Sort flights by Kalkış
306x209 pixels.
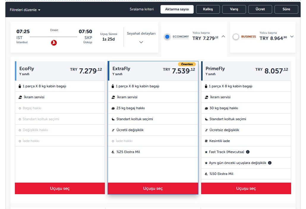(x=208, y=9)
